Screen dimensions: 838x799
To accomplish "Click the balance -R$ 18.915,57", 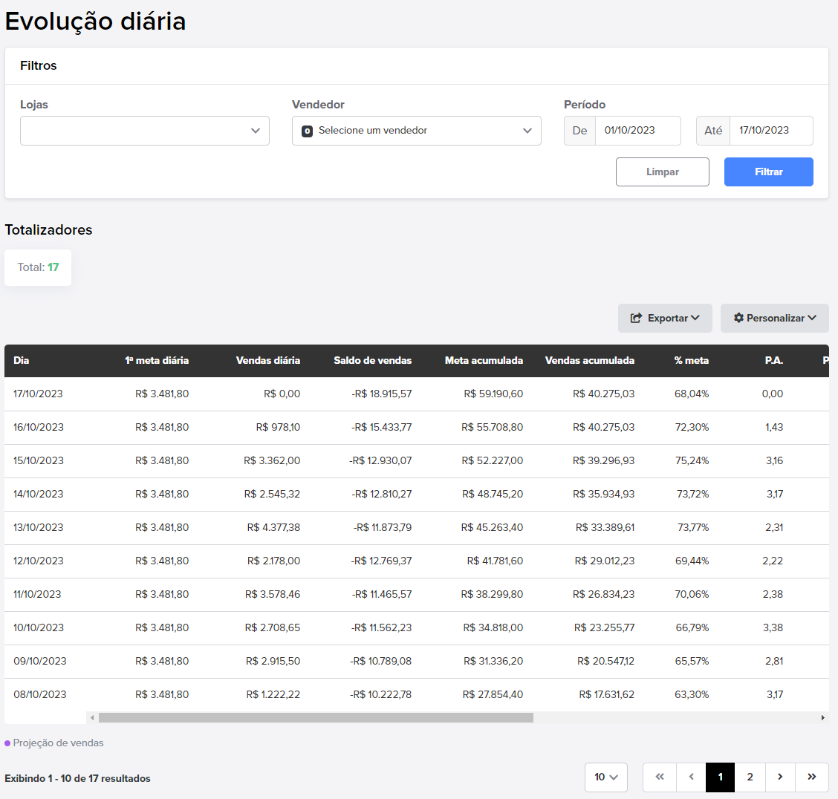I will pyautogui.click(x=382, y=394).
